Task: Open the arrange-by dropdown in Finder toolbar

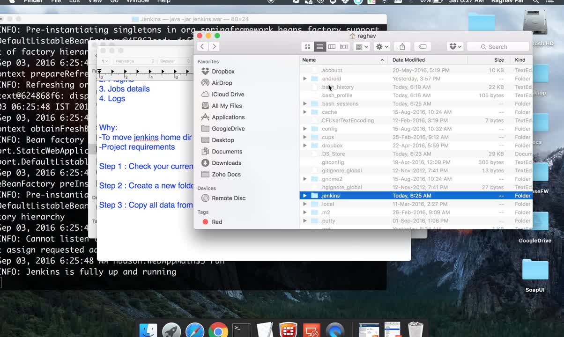Action: tap(362, 46)
